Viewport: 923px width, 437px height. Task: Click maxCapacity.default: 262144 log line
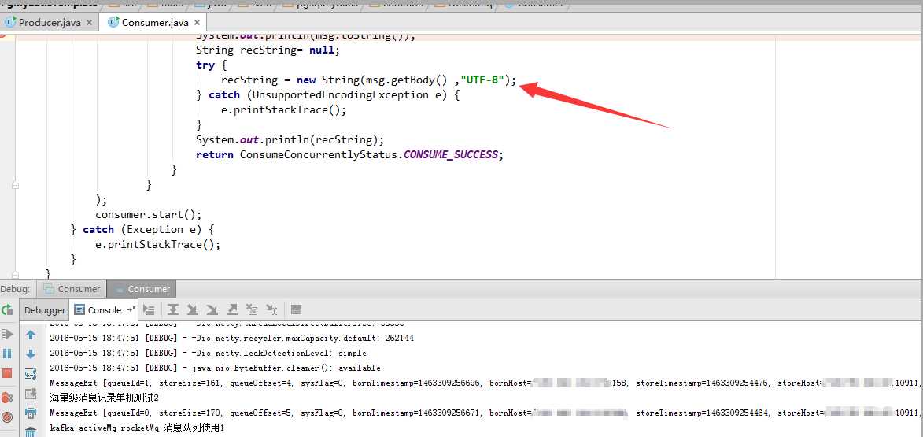point(231,339)
